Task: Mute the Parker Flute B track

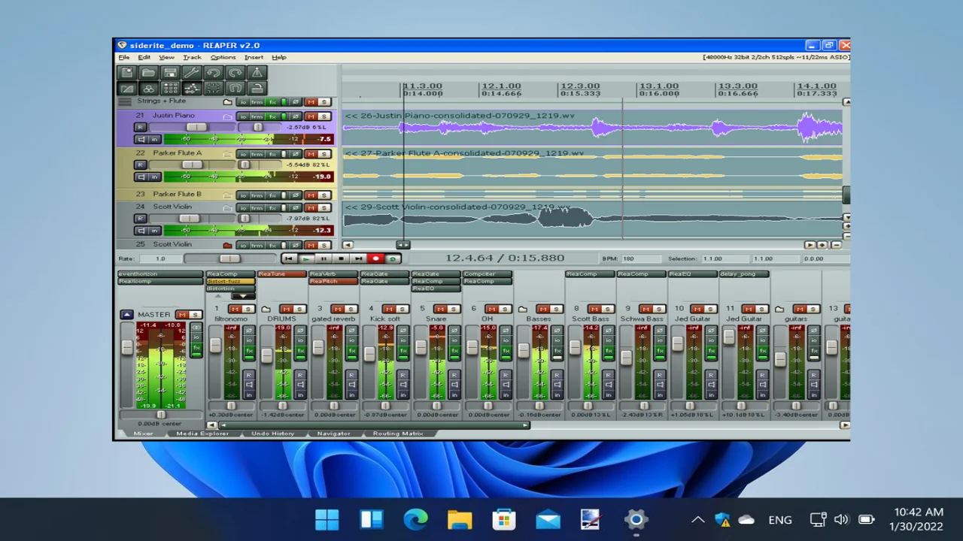Action: click(311, 195)
